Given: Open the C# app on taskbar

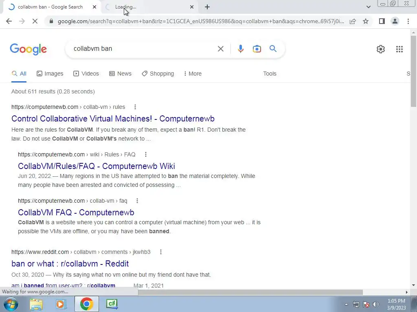Looking at the screenshot, I should pos(112,304).
